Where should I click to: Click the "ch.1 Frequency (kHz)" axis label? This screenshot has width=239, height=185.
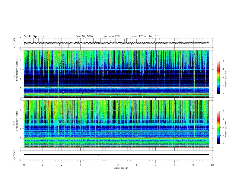pyautogui.click(x=15, y=70)
